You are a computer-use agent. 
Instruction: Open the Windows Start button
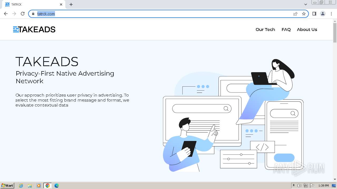(7, 185)
